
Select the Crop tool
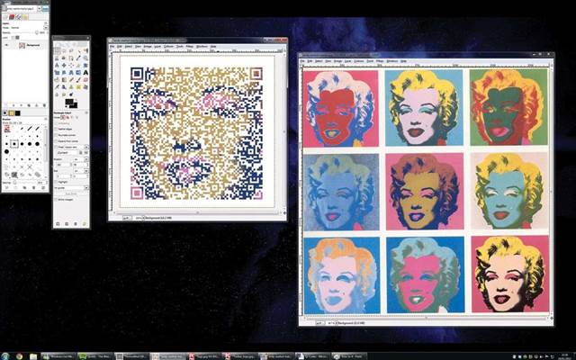pos(78,65)
